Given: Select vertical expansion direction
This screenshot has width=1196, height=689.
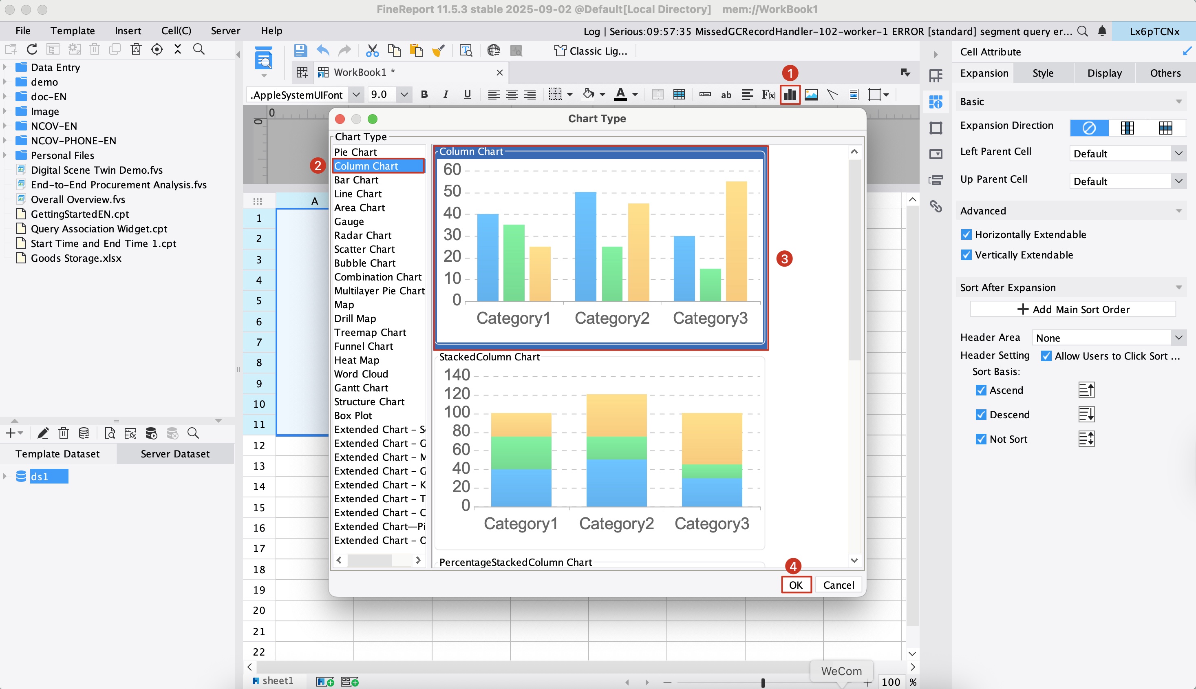Looking at the screenshot, I should pyautogui.click(x=1128, y=128).
